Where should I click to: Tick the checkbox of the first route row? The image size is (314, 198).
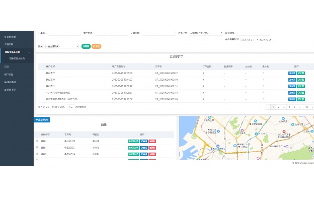click(x=37, y=141)
